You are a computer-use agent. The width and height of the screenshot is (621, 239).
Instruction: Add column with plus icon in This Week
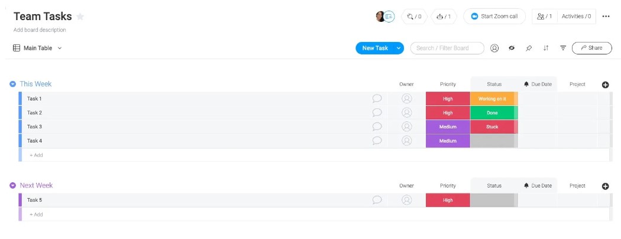(605, 85)
